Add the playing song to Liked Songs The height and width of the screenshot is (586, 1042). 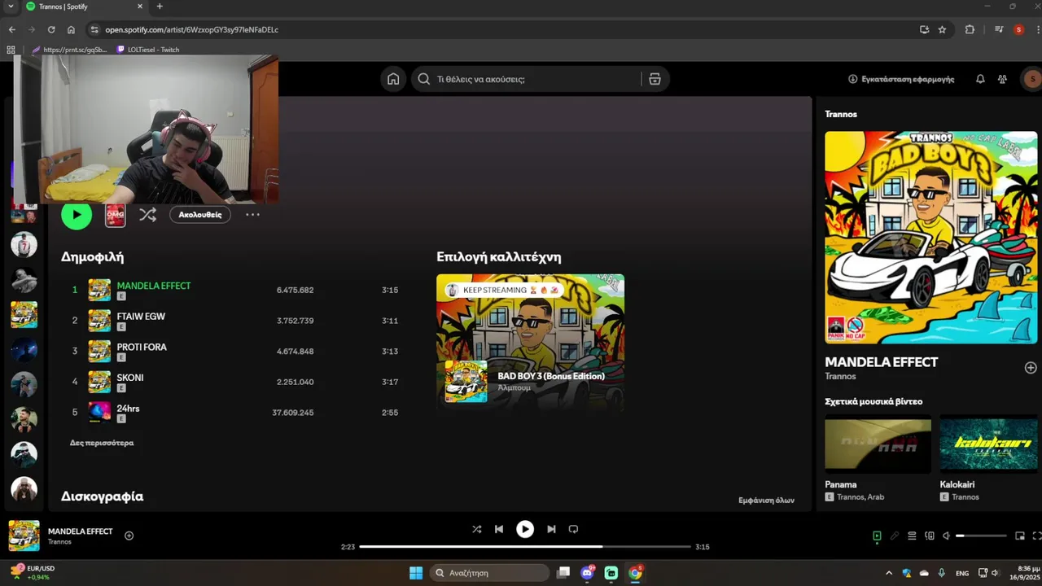129,536
